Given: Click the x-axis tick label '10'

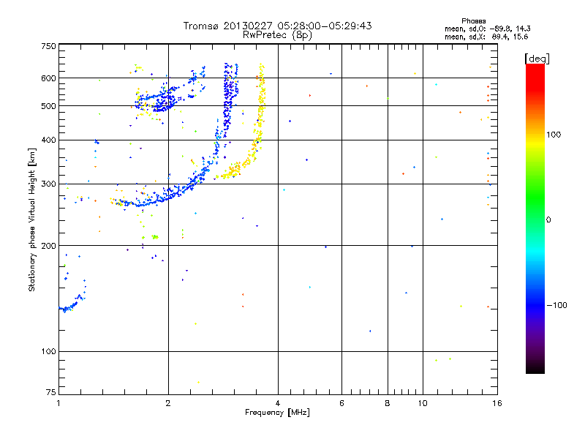Looking at the screenshot, I should coord(423,403).
